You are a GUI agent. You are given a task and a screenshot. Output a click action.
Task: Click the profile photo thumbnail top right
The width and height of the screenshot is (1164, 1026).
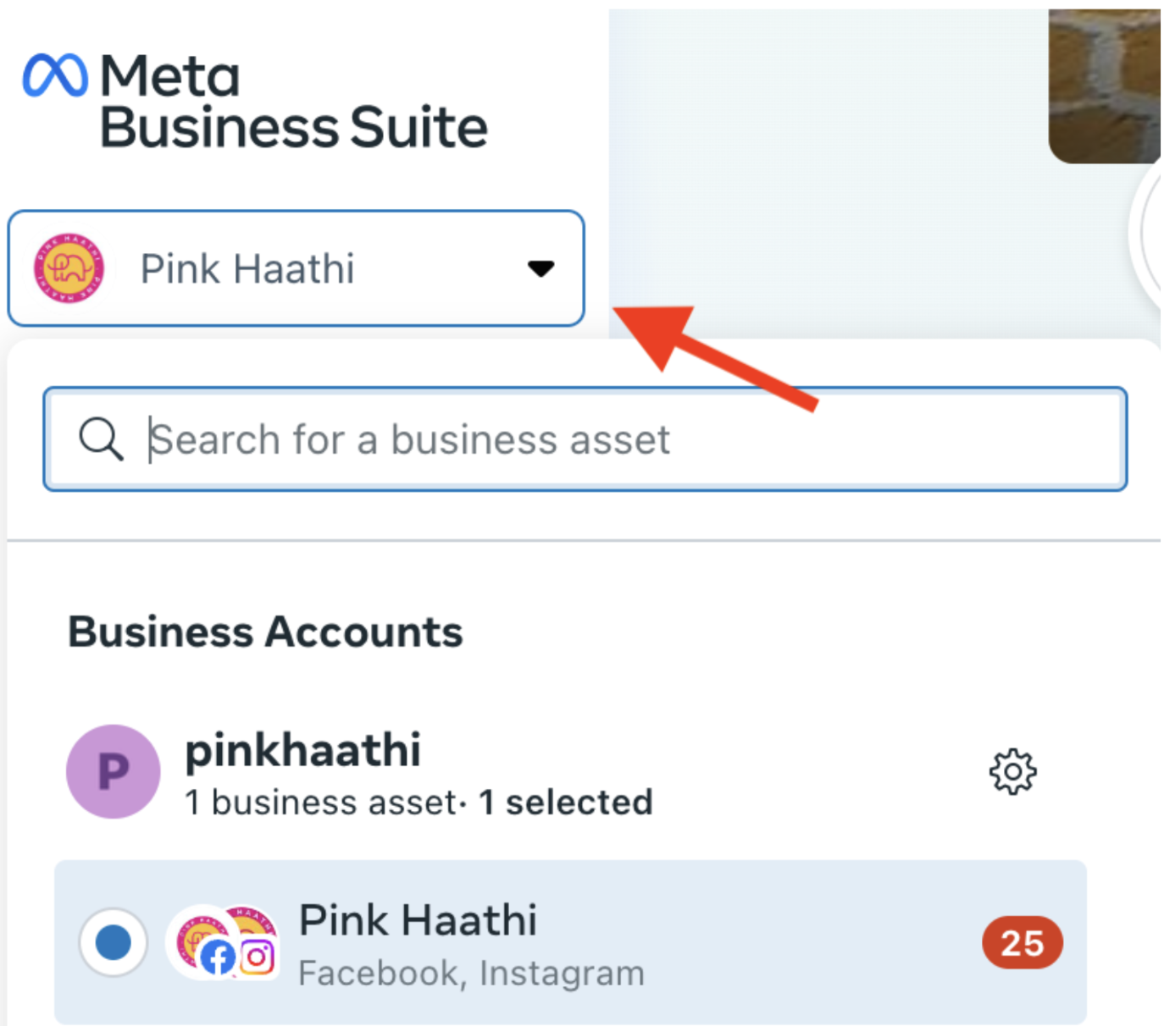(x=1106, y=80)
